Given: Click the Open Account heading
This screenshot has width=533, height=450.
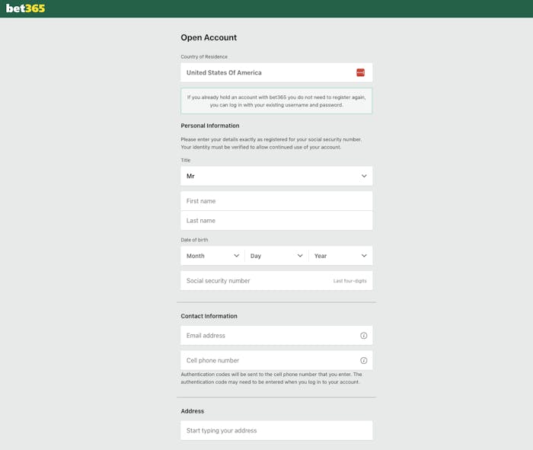Looking at the screenshot, I should click(209, 37).
